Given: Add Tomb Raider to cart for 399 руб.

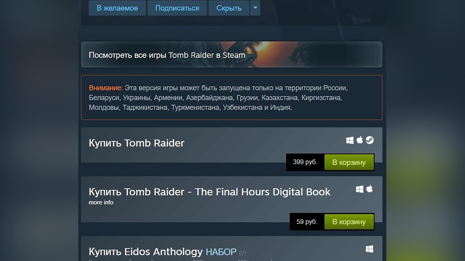Looking at the screenshot, I should pyautogui.click(x=349, y=162).
